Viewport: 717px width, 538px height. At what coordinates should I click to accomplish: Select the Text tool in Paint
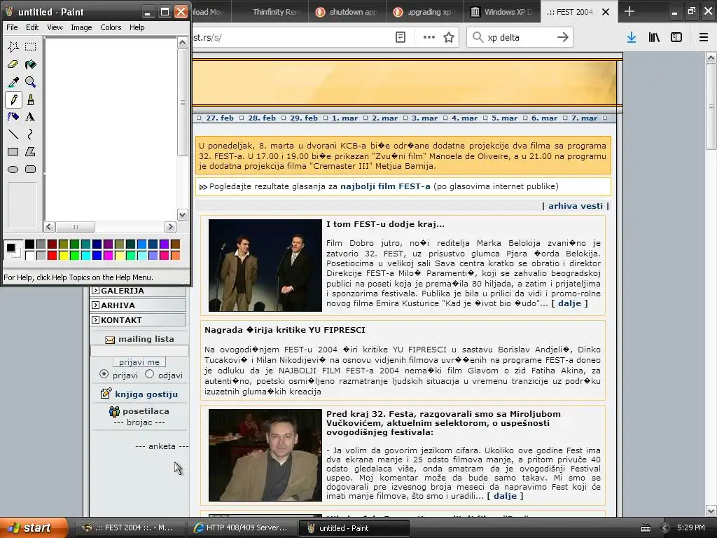tap(31, 117)
